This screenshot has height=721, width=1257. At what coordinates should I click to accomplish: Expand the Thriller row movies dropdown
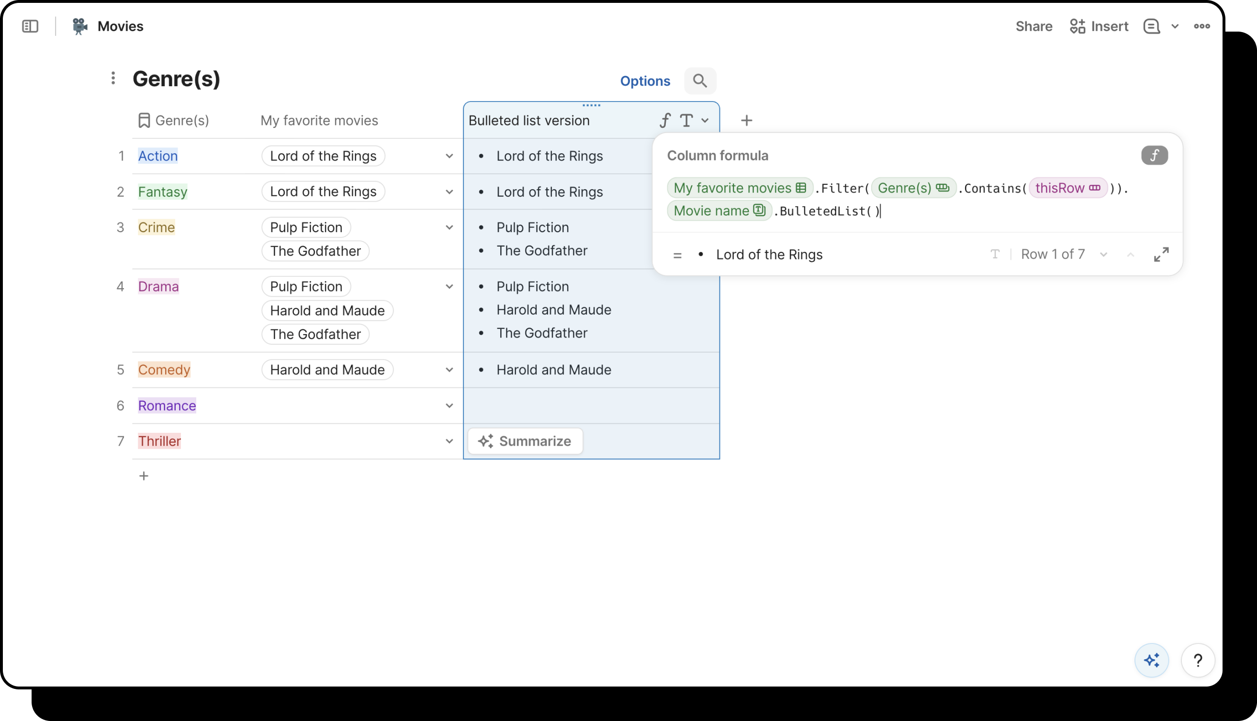[449, 441]
